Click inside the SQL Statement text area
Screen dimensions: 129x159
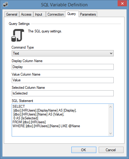pyautogui.click(x=60, y=120)
